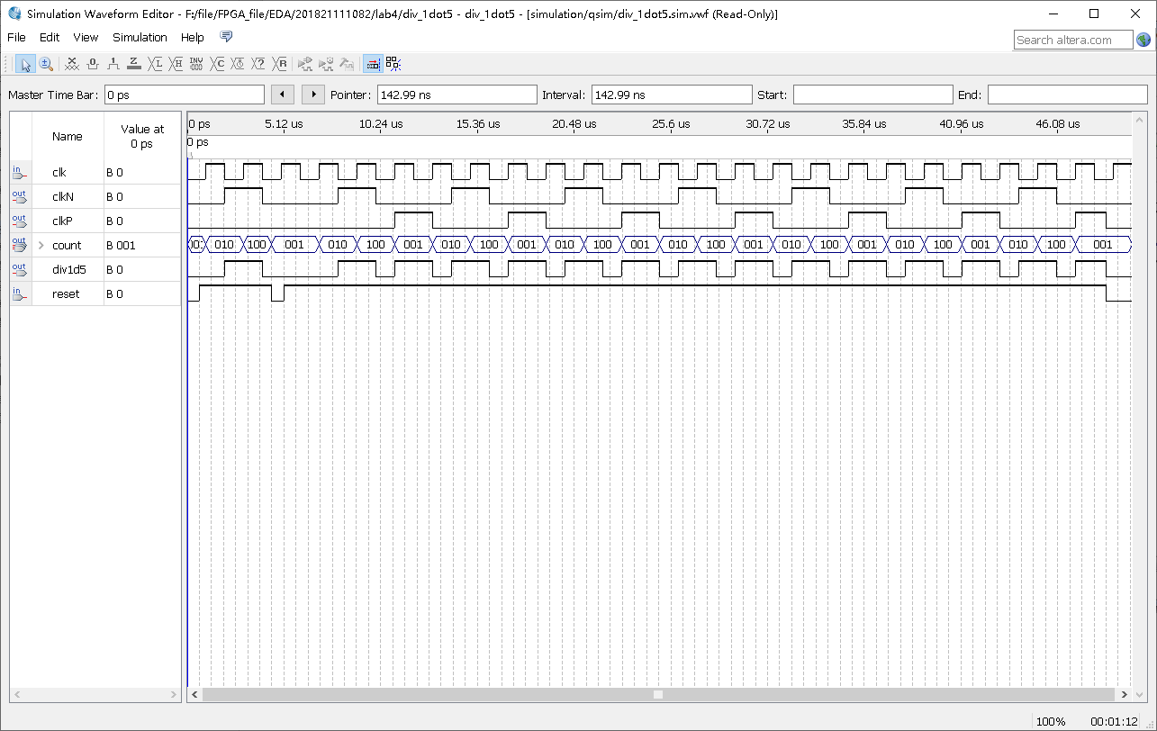Click the waveform horizontal scrollbar thumb
Image resolution: width=1157 pixels, height=731 pixels.
658,694
